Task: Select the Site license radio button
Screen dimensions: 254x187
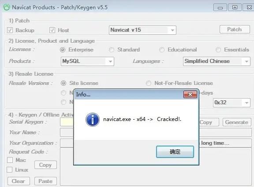Action: tap(63, 83)
